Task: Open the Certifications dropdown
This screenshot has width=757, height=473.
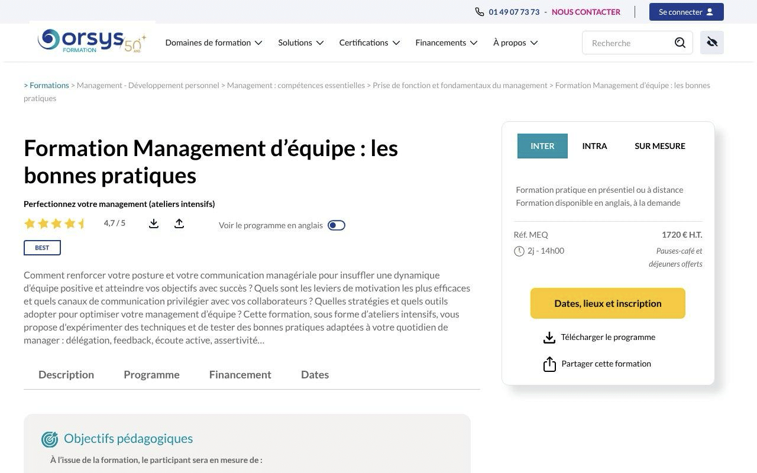Action: (x=370, y=43)
